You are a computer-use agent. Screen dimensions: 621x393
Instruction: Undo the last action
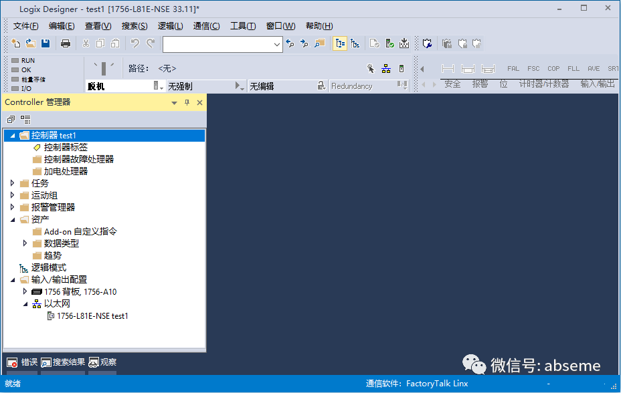(135, 43)
